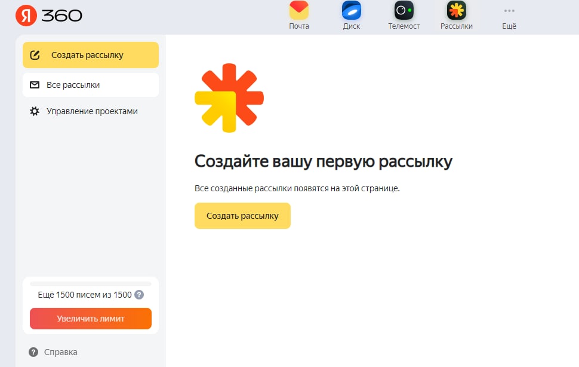Click the heading Создайте вашу первую рассылку

(x=324, y=162)
